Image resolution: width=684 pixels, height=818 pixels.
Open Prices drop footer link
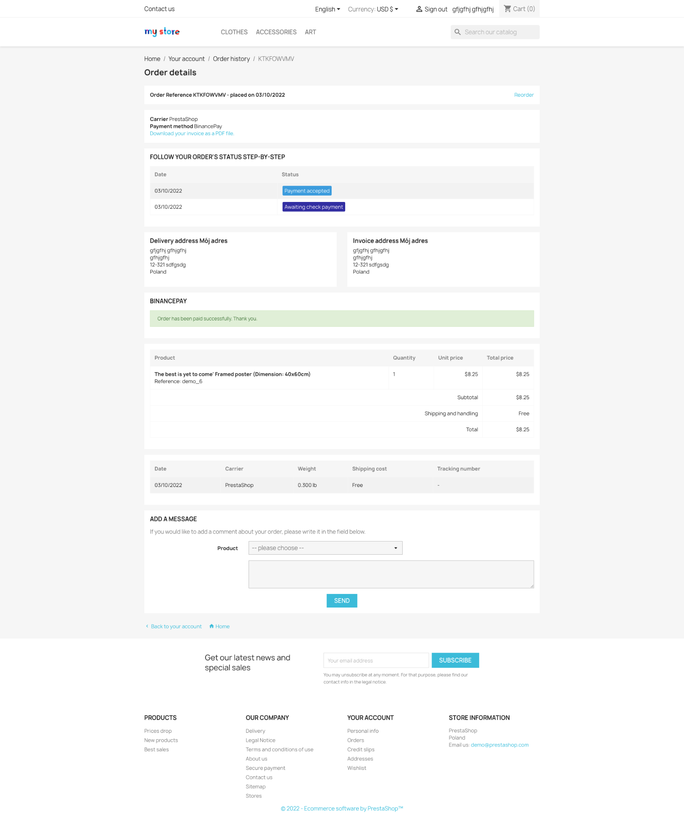point(158,731)
